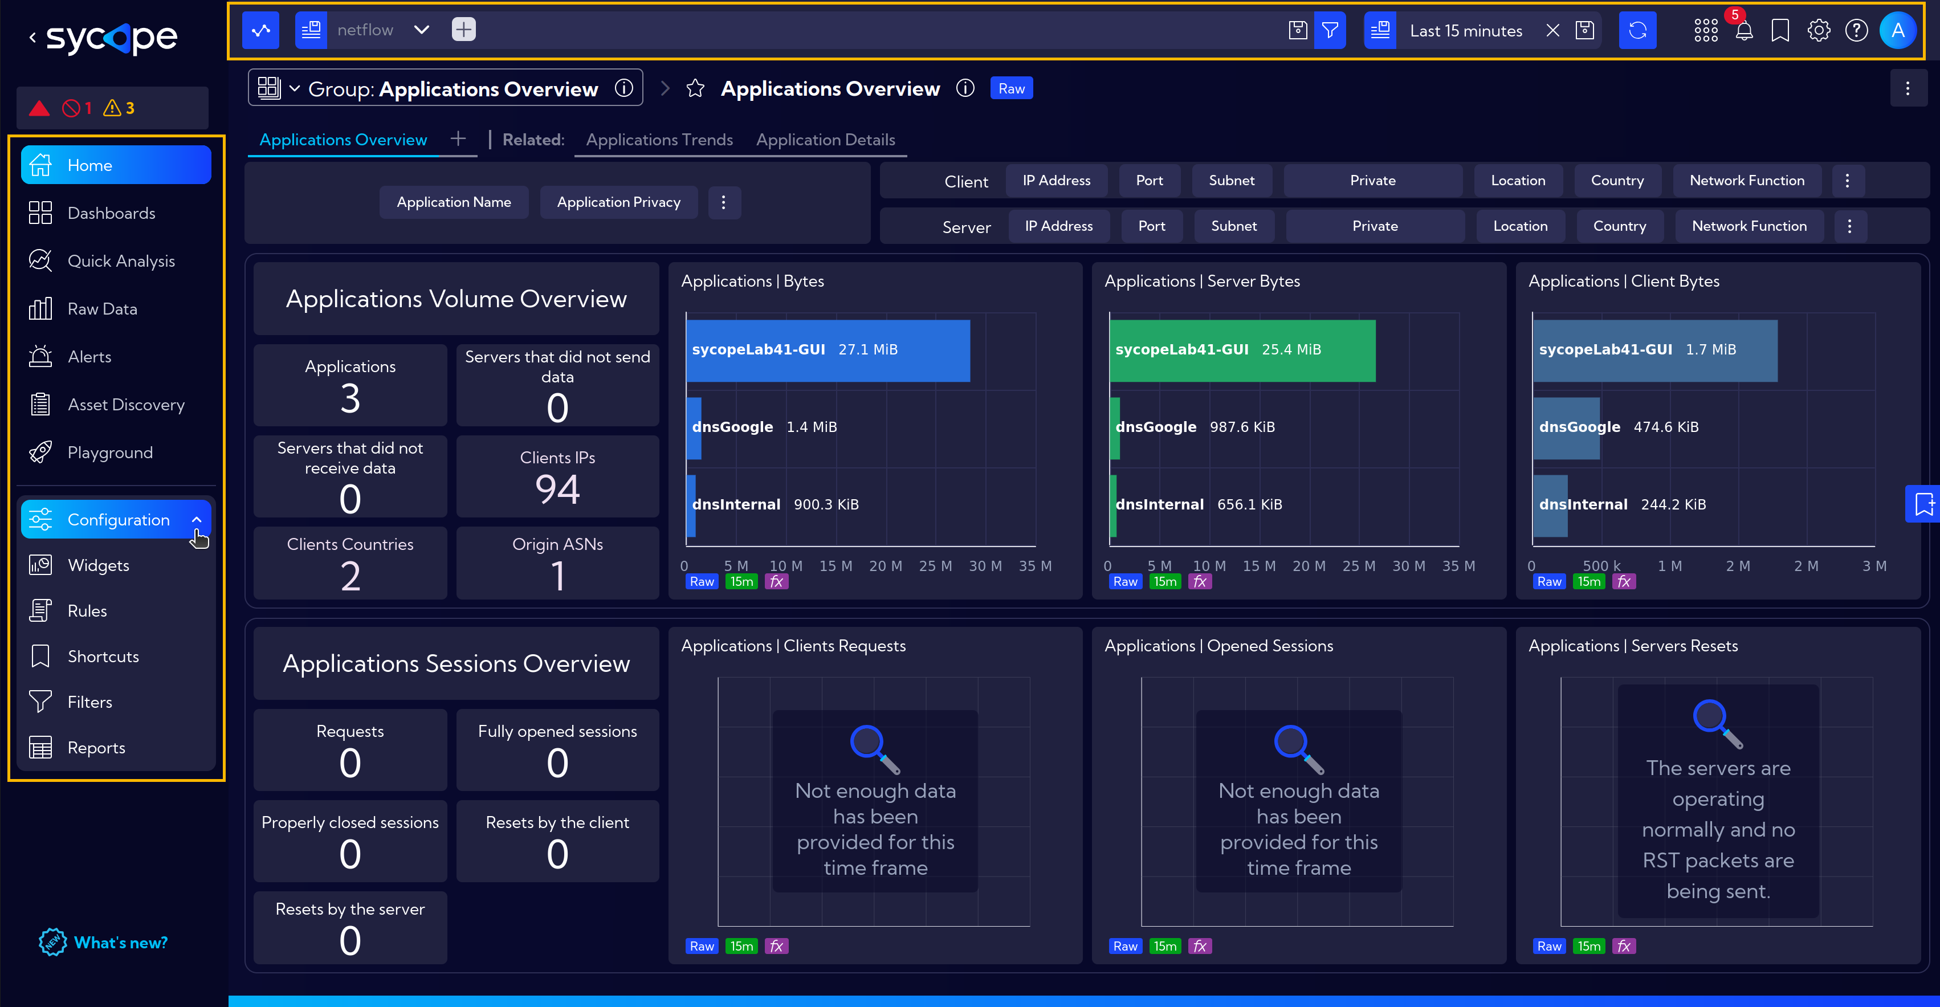Click the warning alerts count icon showing 3

(x=119, y=108)
